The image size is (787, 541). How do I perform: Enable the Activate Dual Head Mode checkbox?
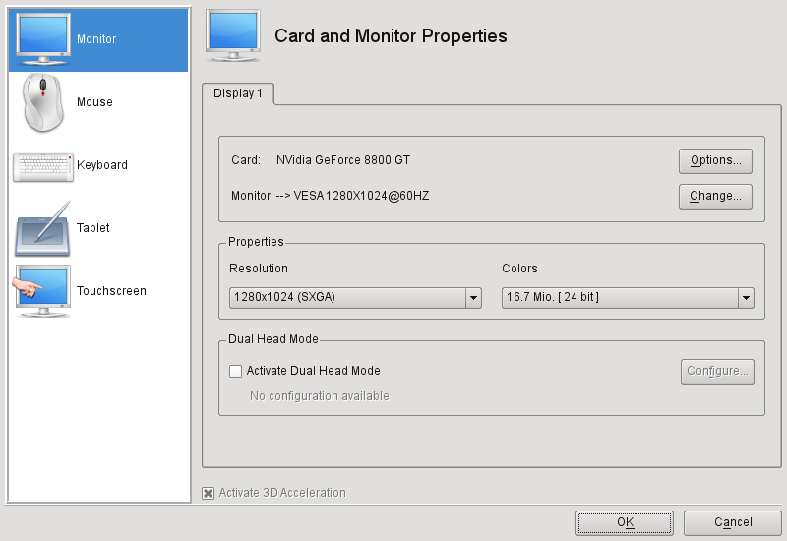point(235,371)
